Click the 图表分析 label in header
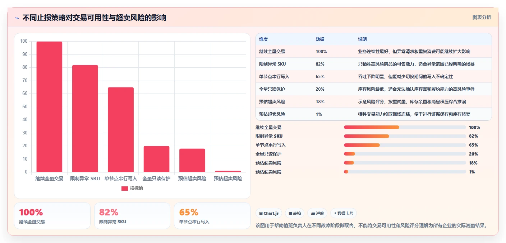 coord(482,18)
